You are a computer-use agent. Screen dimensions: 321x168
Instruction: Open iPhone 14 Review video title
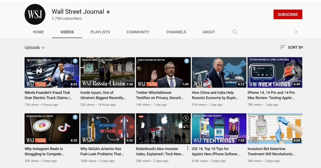271,95
